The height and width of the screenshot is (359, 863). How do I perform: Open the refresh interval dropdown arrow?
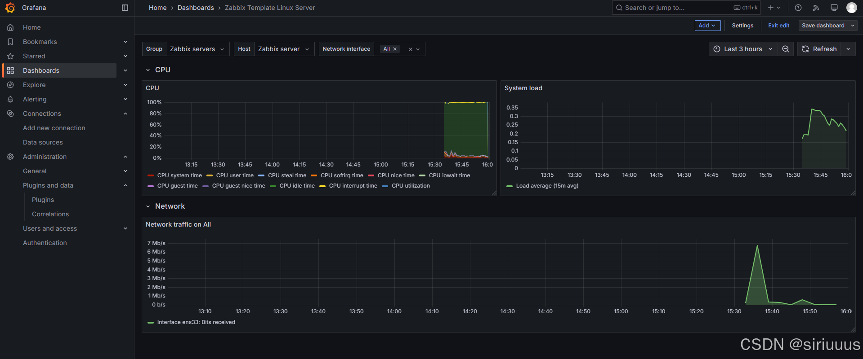point(848,49)
